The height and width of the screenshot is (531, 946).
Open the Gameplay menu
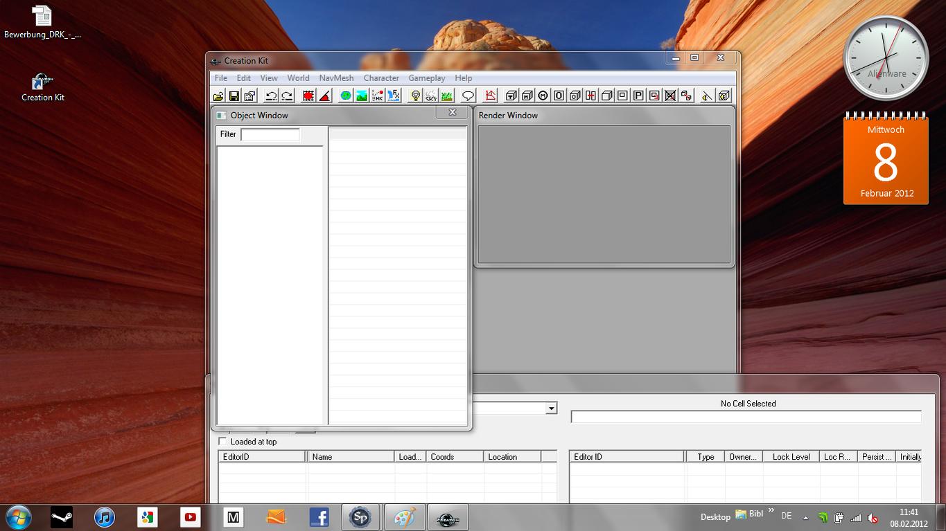[426, 78]
